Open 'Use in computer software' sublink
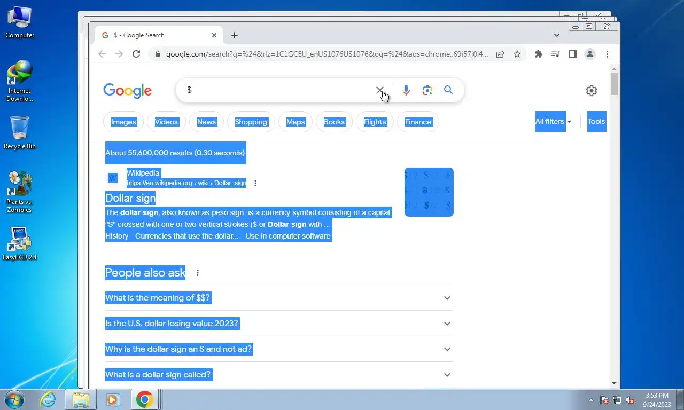Viewport: 684px width, 410px height. pos(288,236)
